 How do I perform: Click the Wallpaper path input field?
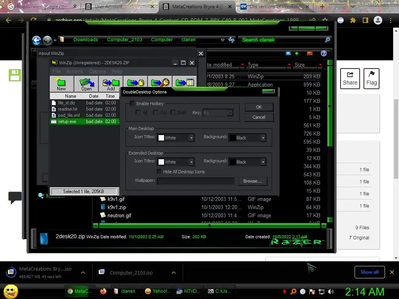pyautogui.click(x=196, y=181)
